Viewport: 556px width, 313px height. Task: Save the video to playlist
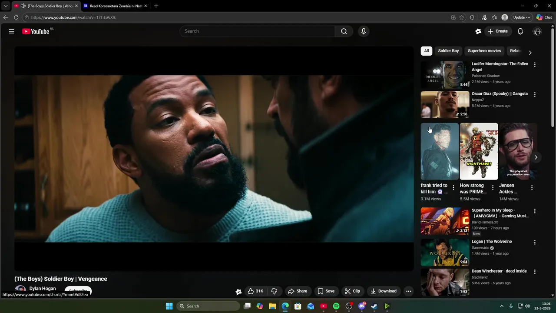[x=326, y=291]
